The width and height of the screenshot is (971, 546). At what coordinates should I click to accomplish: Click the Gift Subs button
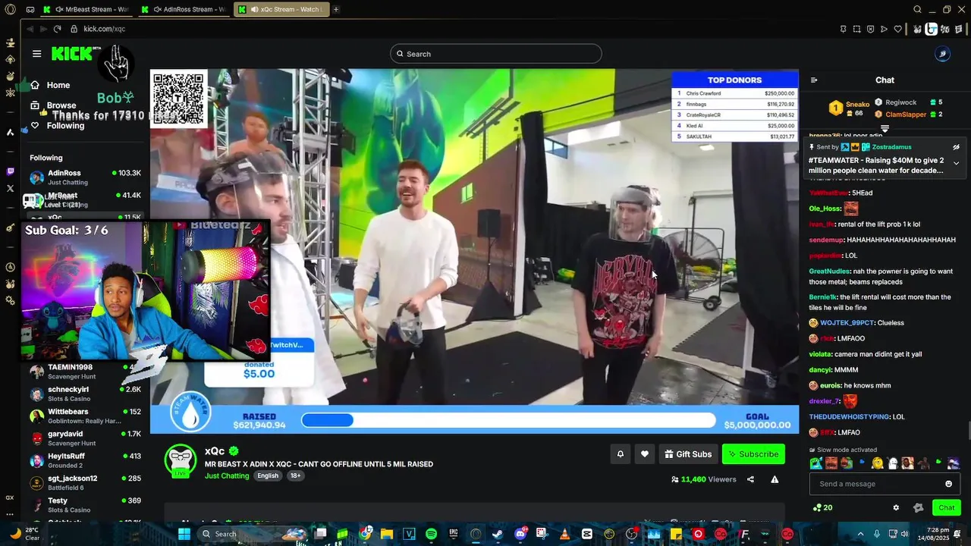point(688,454)
